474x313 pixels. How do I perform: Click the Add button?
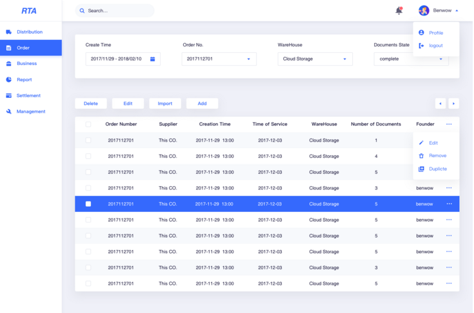pos(202,104)
